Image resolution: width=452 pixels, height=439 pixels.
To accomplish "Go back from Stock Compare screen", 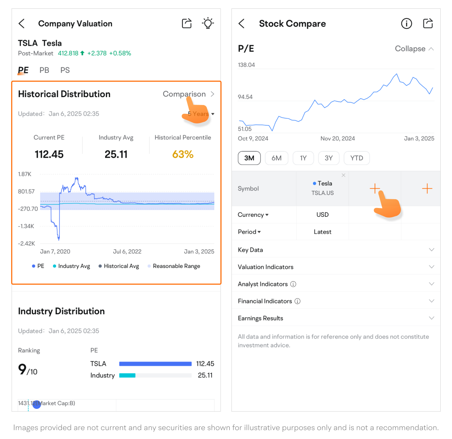I will [241, 24].
